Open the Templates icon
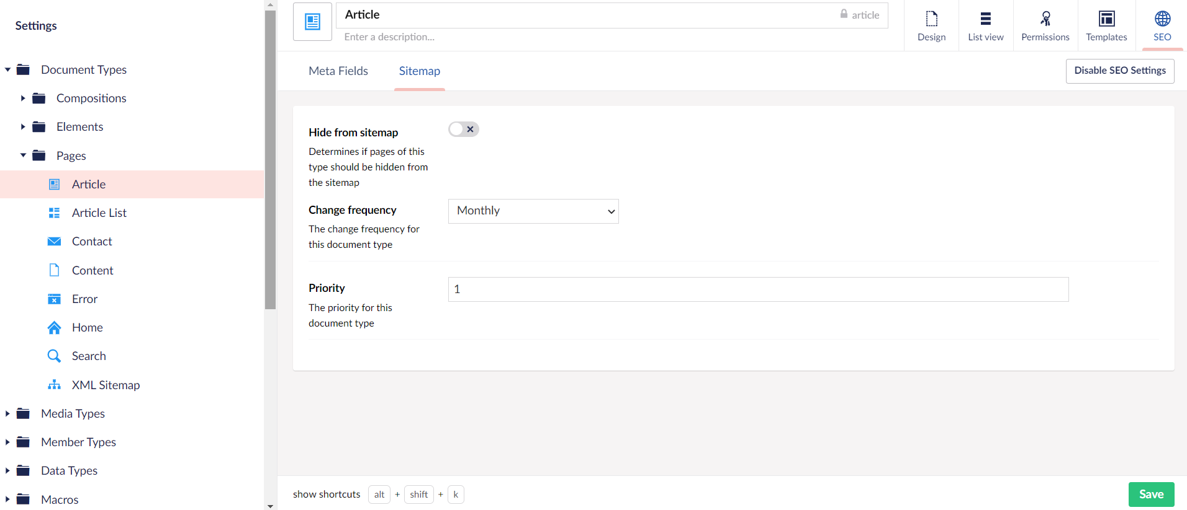Screen dimensions: 1187x510 (1106, 19)
